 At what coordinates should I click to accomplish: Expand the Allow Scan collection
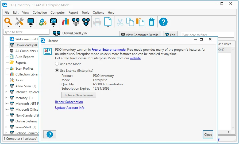(x=6, y=86)
